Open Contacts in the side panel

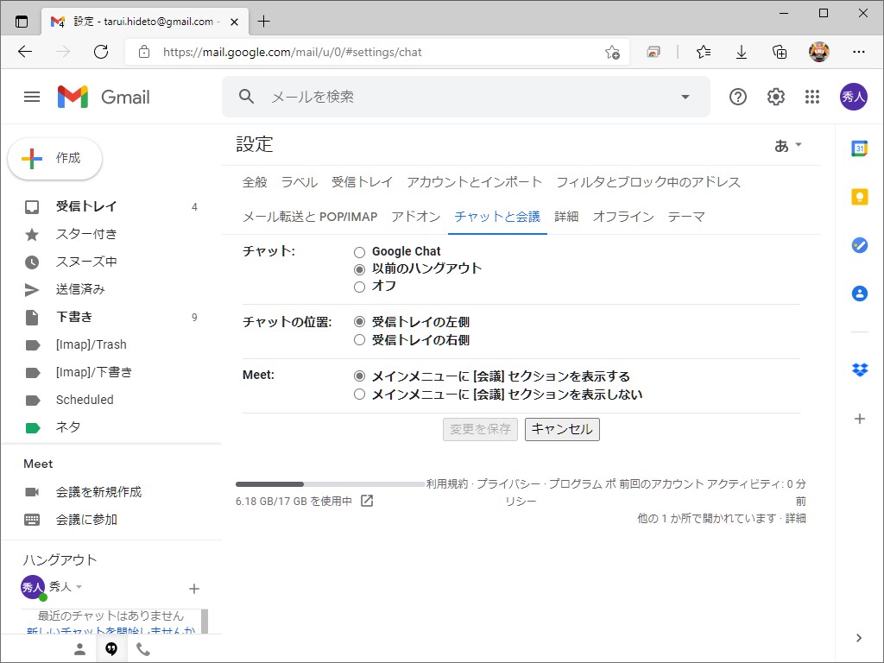click(859, 293)
